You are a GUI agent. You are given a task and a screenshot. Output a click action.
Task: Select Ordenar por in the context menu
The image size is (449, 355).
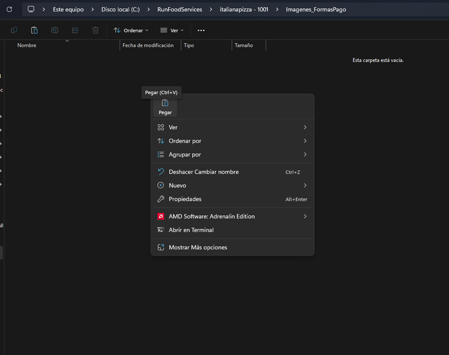coord(232,141)
